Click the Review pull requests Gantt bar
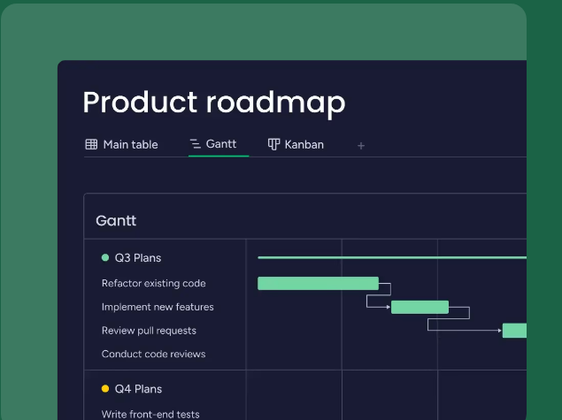Screen dimensions: 562x420 point(514,331)
